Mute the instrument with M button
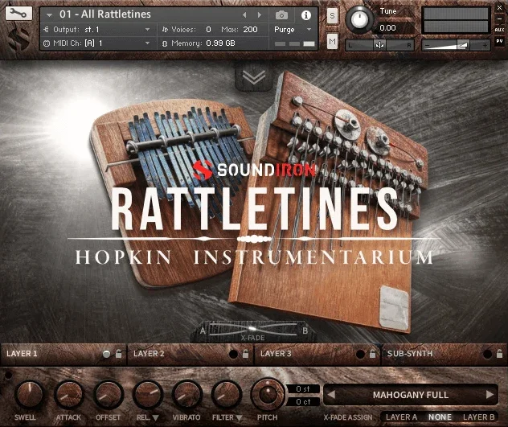Image resolution: width=508 pixels, height=427 pixels. click(x=332, y=41)
